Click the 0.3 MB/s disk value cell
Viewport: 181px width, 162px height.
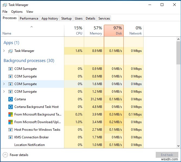pyautogui.click(x=114, y=114)
